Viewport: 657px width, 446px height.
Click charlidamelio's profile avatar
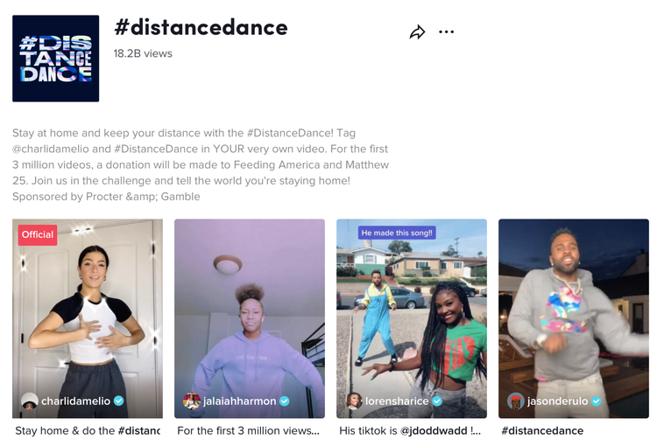point(29,401)
